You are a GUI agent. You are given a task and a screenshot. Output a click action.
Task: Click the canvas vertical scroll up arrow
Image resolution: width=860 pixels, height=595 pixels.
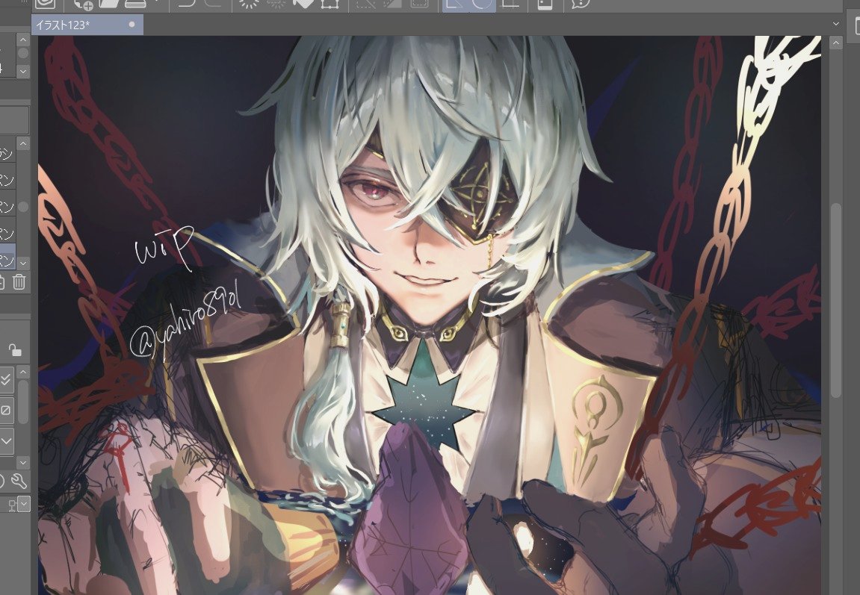[x=836, y=43]
